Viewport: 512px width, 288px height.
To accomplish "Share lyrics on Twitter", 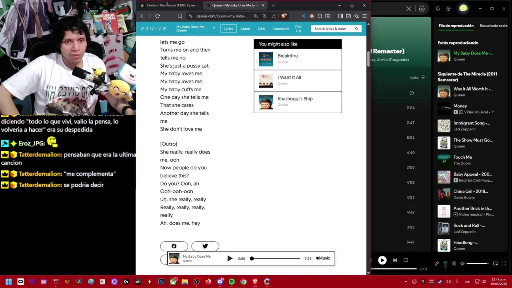I will (x=205, y=246).
